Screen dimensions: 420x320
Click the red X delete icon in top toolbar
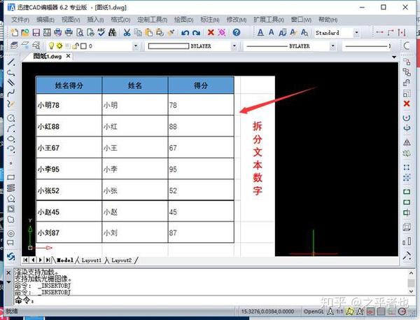coord(211,32)
